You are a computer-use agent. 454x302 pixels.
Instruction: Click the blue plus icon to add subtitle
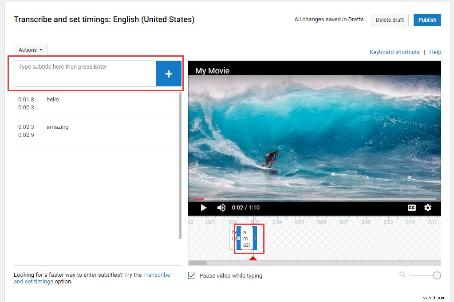click(x=169, y=74)
